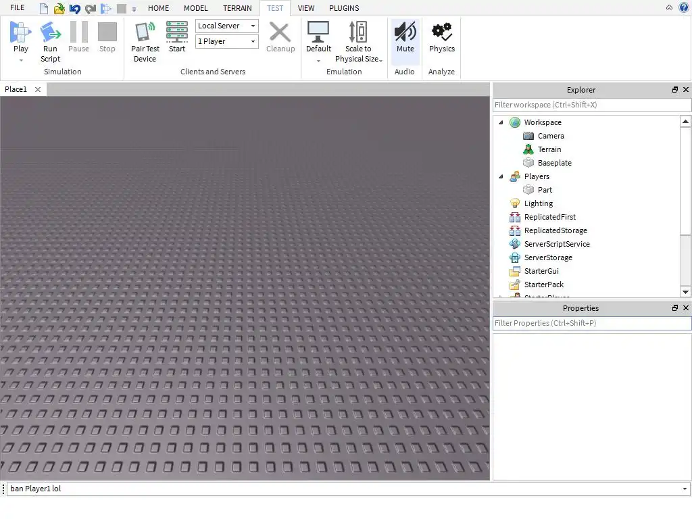Select ServerStorage in Explorer

[548, 257]
